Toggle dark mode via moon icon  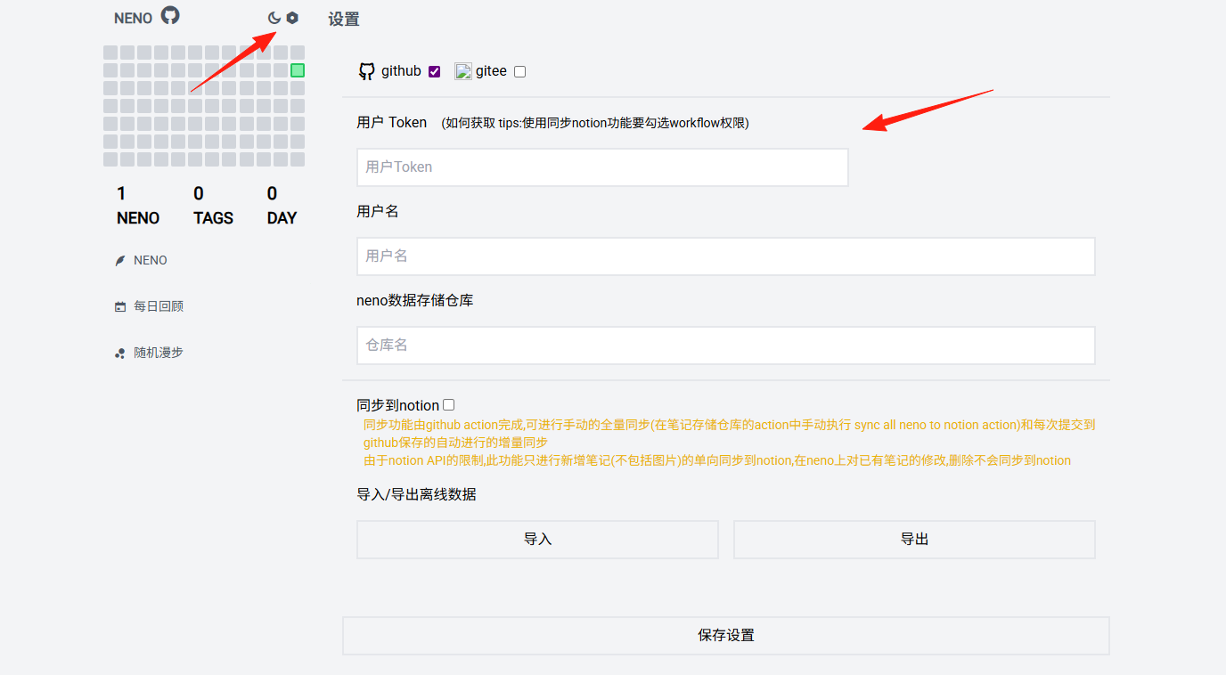[274, 18]
